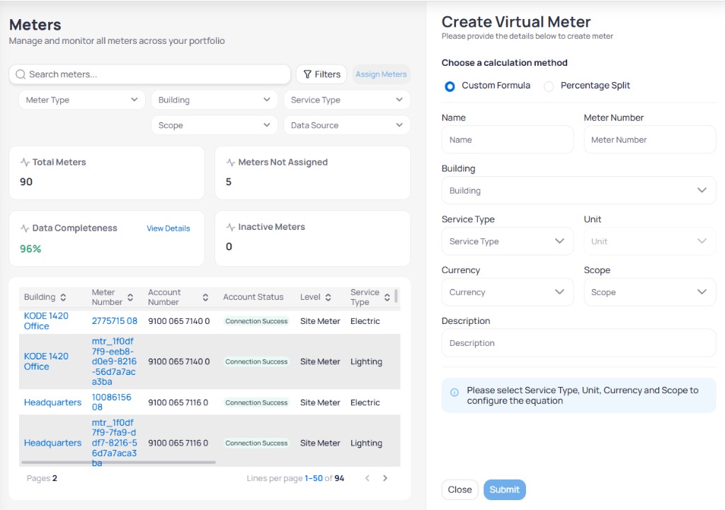Sort table by Meter Number arrows
This screenshot has width=725, height=510.
[x=130, y=297]
